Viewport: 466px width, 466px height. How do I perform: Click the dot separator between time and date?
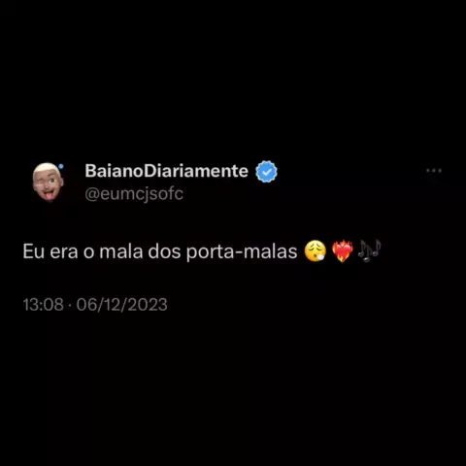70,305
